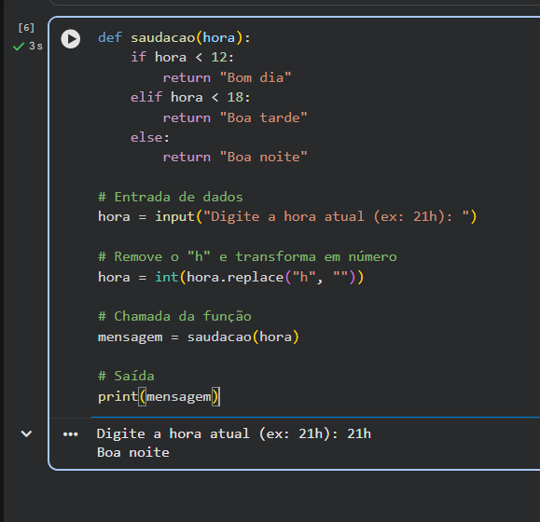Click the "Boa tarde" return string

tap(263, 117)
